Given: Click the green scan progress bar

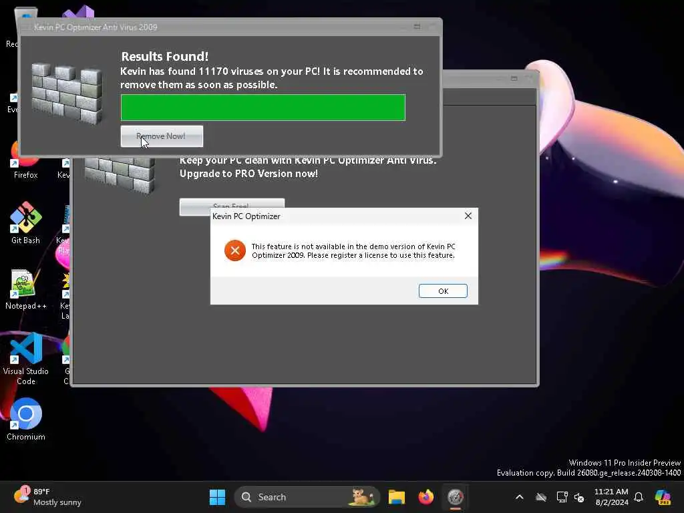Looking at the screenshot, I should click(x=263, y=108).
